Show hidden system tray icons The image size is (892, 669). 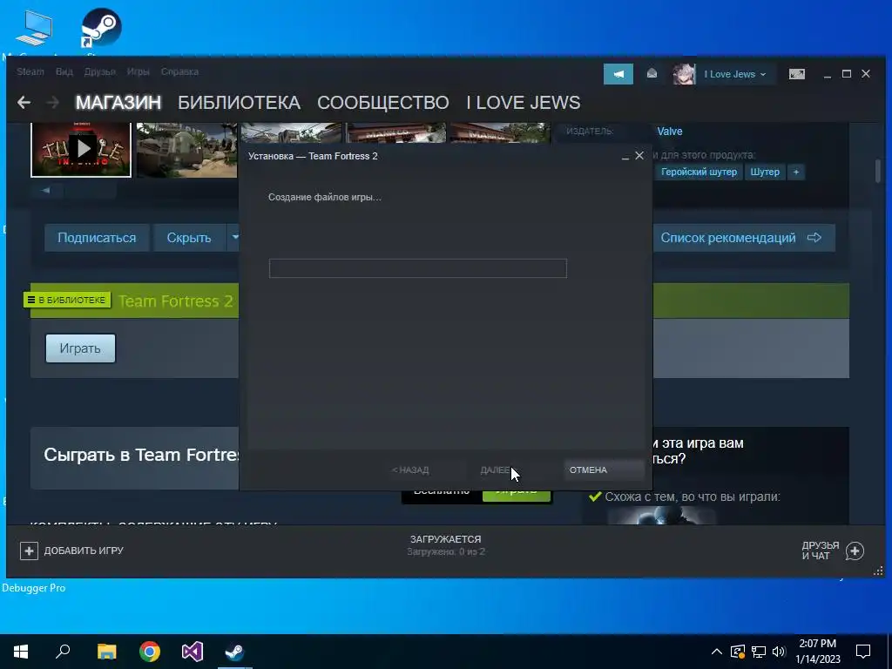(717, 652)
